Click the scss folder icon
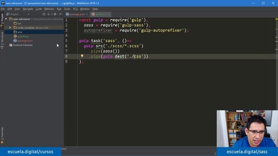The width and height of the screenshot is (278, 156). pos(15,32)
